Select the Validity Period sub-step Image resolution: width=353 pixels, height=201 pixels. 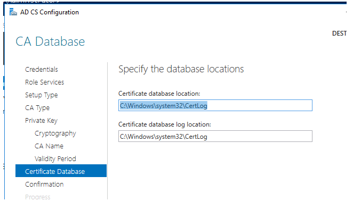(x=55, y=159)
